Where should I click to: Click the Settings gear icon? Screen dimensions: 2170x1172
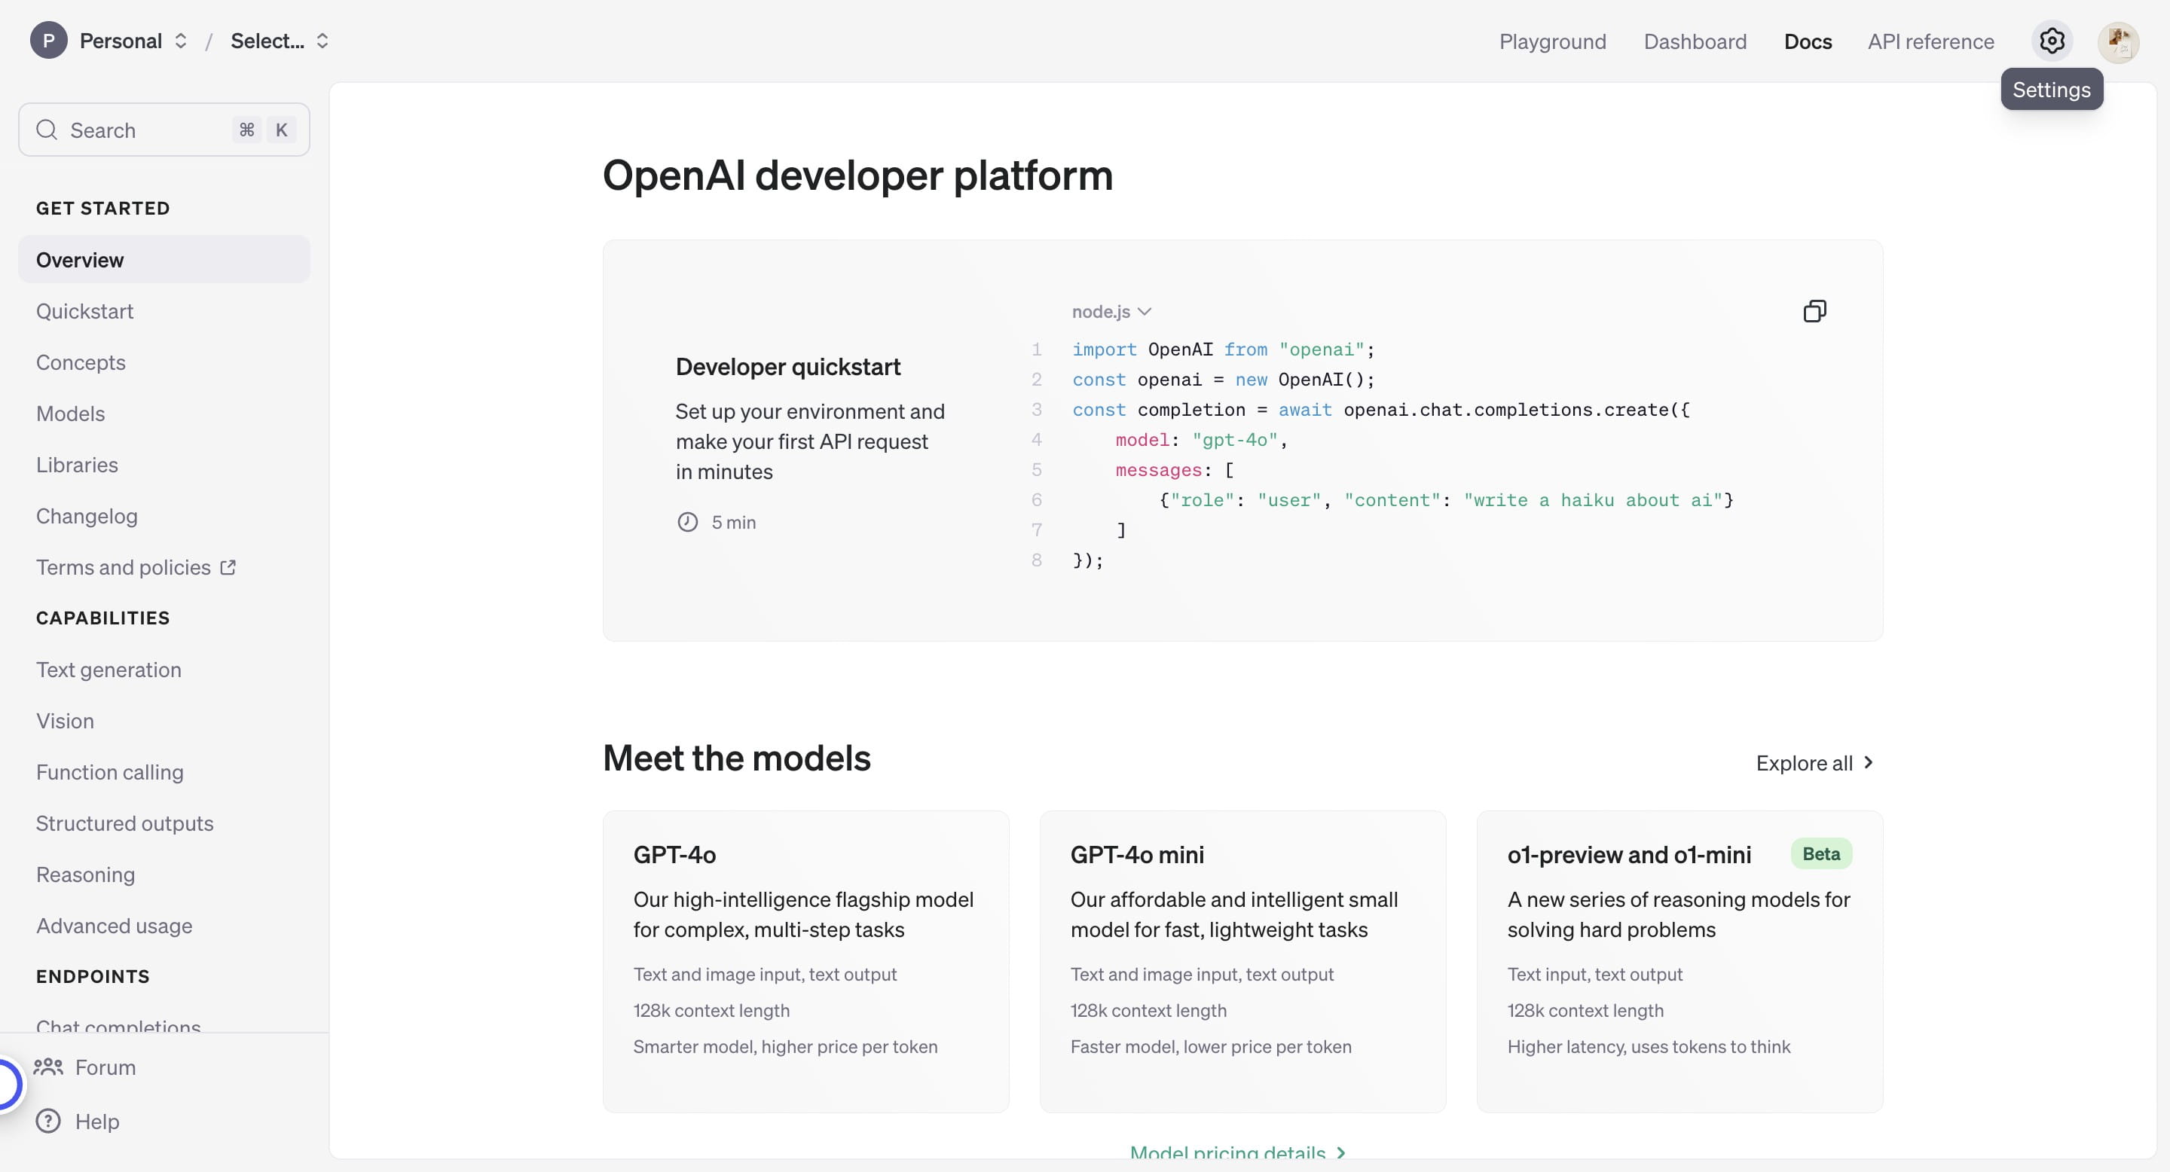tap(2051, 41)
